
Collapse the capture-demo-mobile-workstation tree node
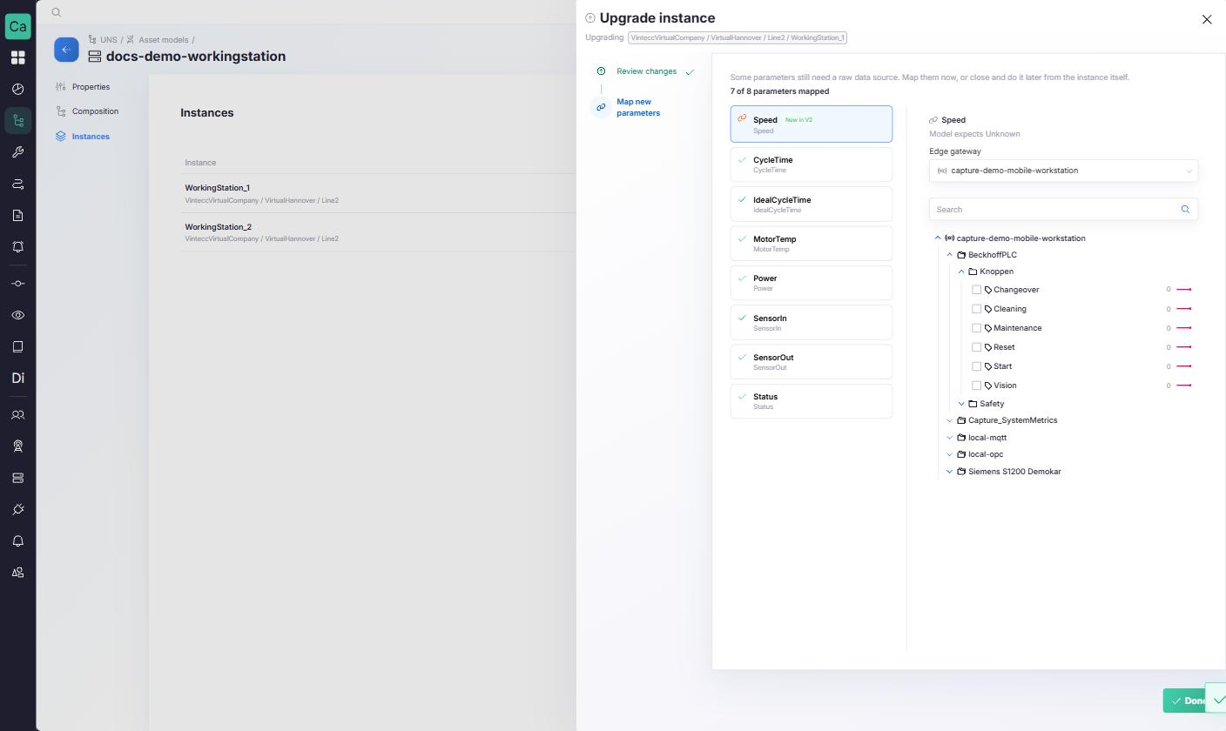[x=938, y=238]
